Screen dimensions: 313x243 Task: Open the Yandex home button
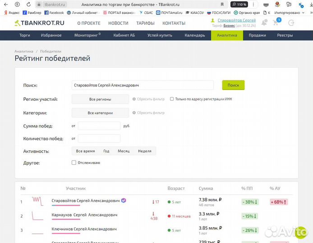coord(18,4)
